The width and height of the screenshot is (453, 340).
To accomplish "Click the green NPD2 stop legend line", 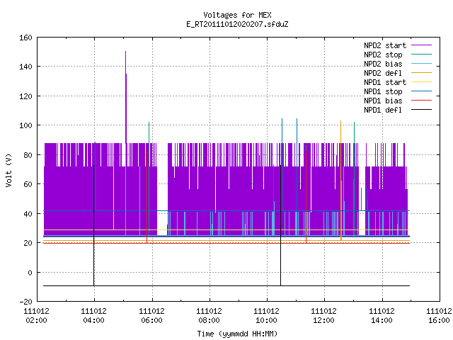I will pyautogui.click(x=421, y=54).
